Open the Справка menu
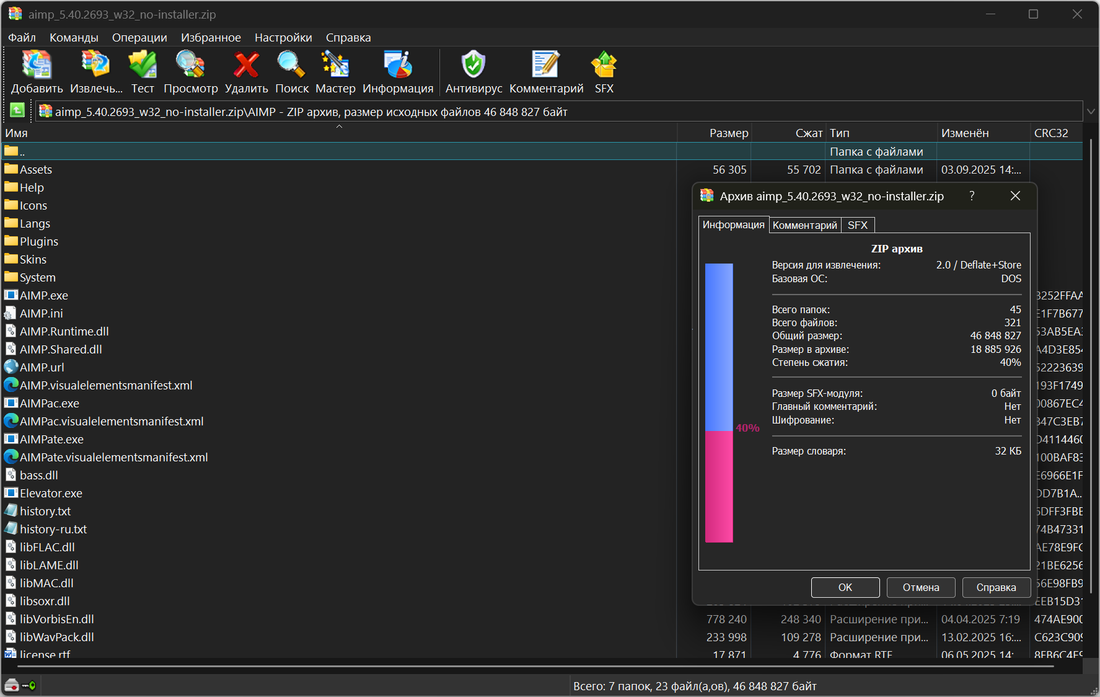 point(348,37)
